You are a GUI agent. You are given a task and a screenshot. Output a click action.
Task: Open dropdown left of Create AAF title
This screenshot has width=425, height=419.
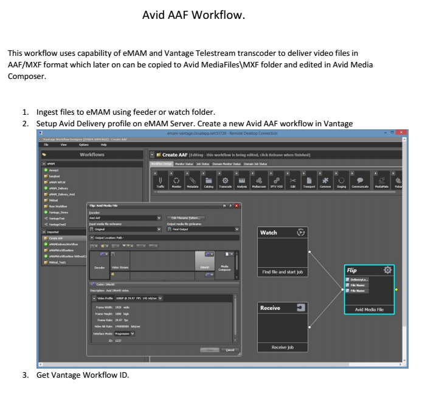pyautogui.click(x=152, y=155)
